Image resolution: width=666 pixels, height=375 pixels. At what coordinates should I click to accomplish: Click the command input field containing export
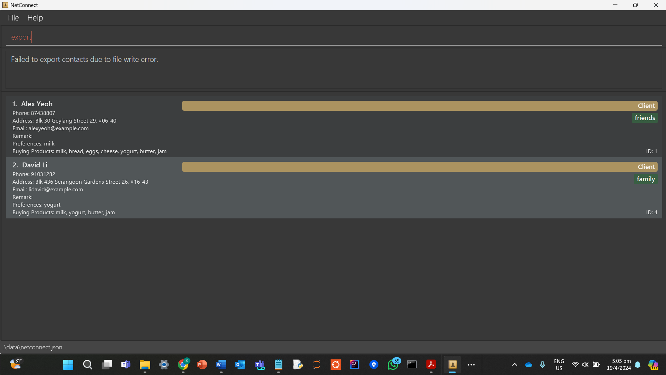[x=333, y=37]
